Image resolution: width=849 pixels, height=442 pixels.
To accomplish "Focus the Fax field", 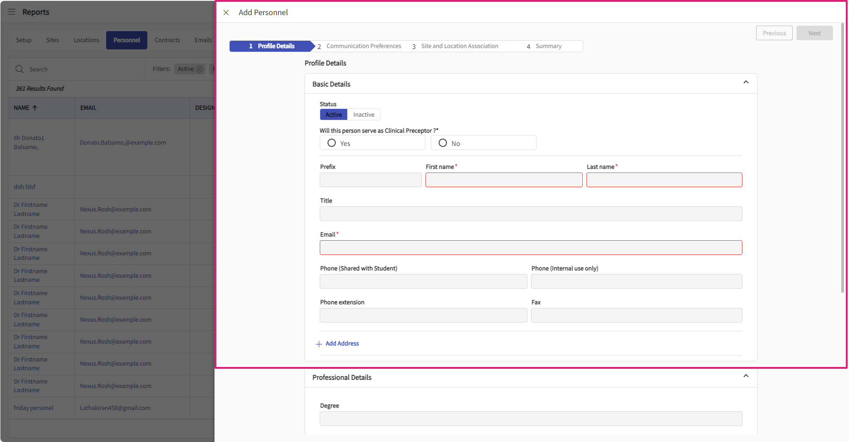I will coord(637,315).
